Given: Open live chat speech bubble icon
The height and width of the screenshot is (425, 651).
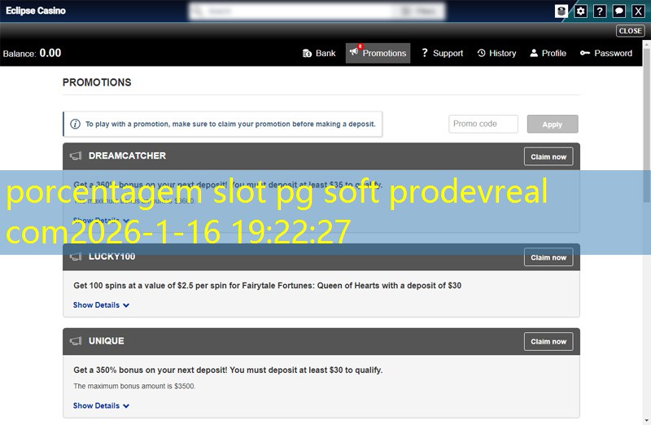Looking at the screenshot, I should [619, 11].
